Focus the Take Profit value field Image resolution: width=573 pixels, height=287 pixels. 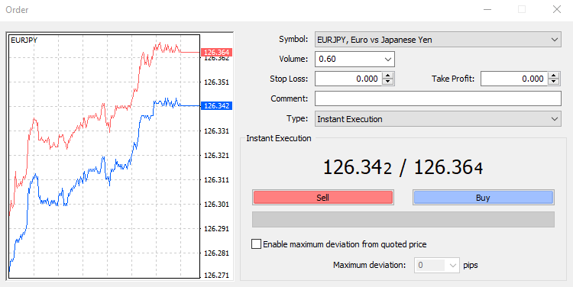click(x=514, y=79)
